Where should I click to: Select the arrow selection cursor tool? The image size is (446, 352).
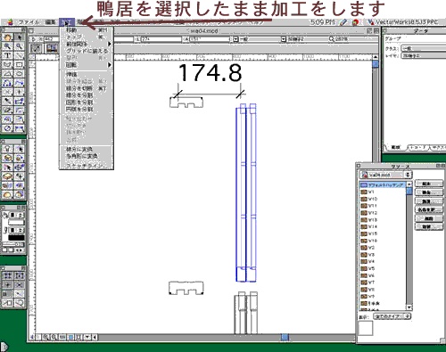pos(20,37)
